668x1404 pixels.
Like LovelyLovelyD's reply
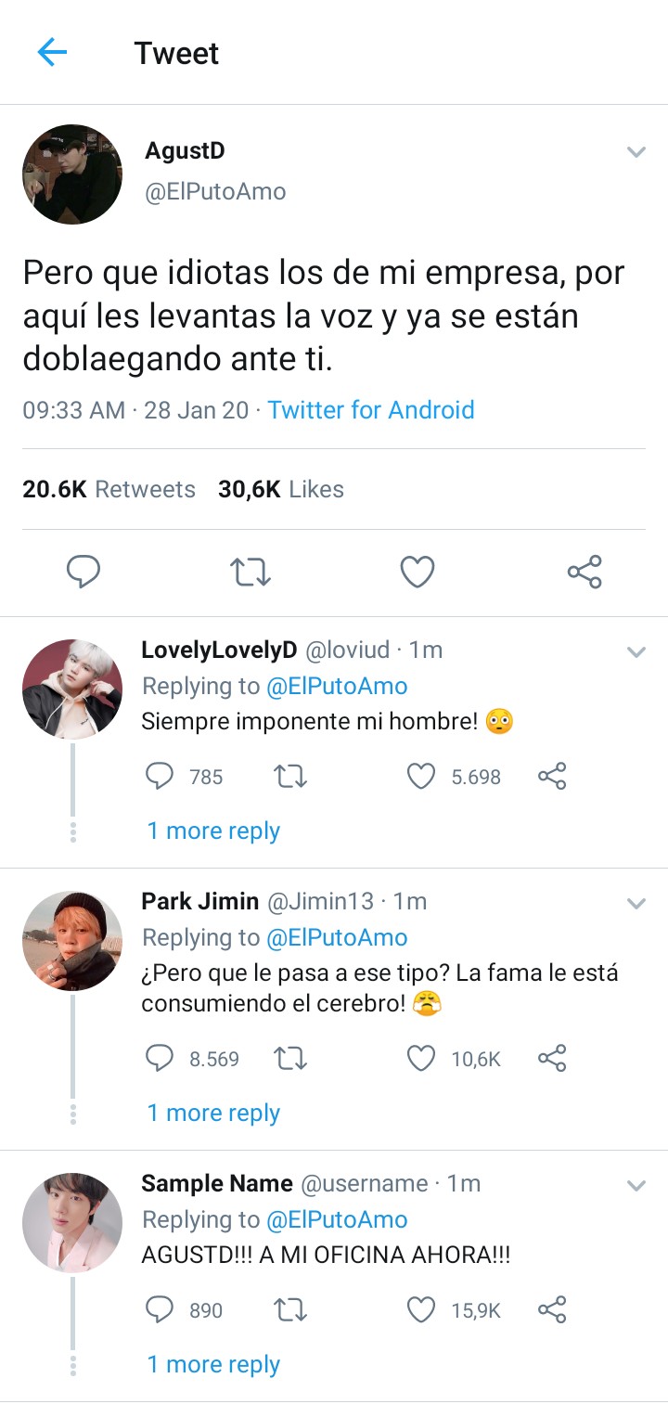point(422,776)
